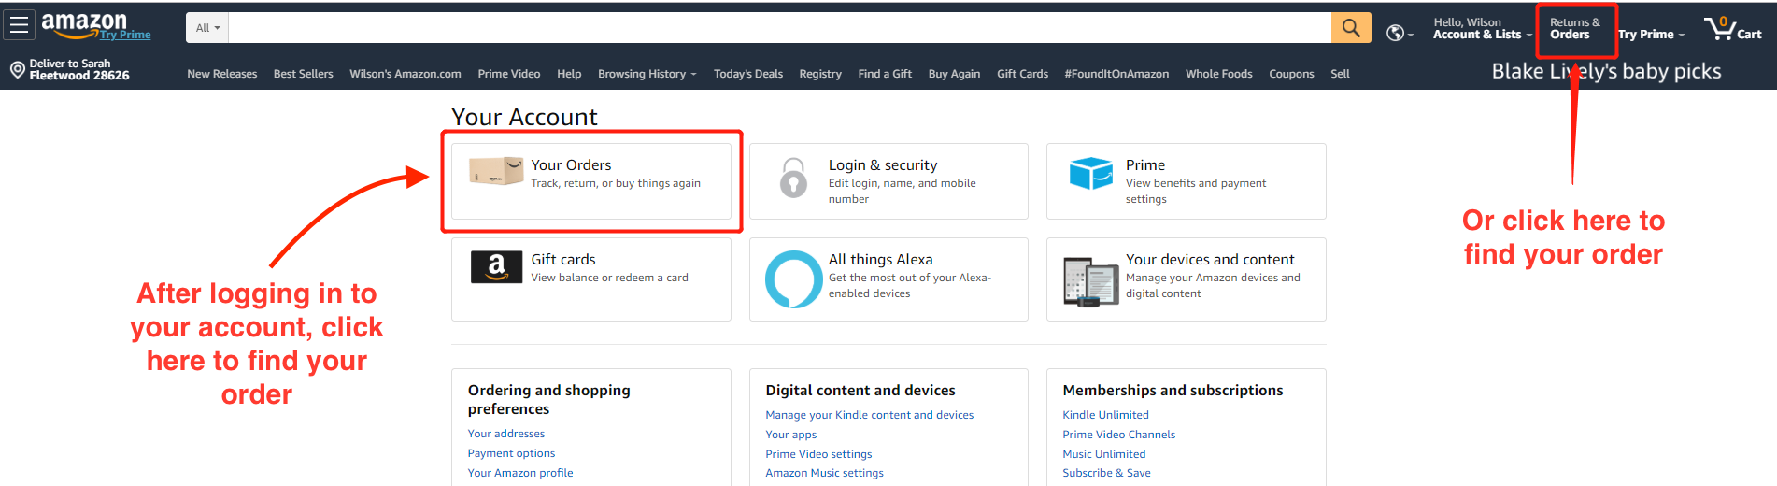This screenshot has height=486, width=1777.
Task: Open the language globe selector
Action: tap(1395, 34)
